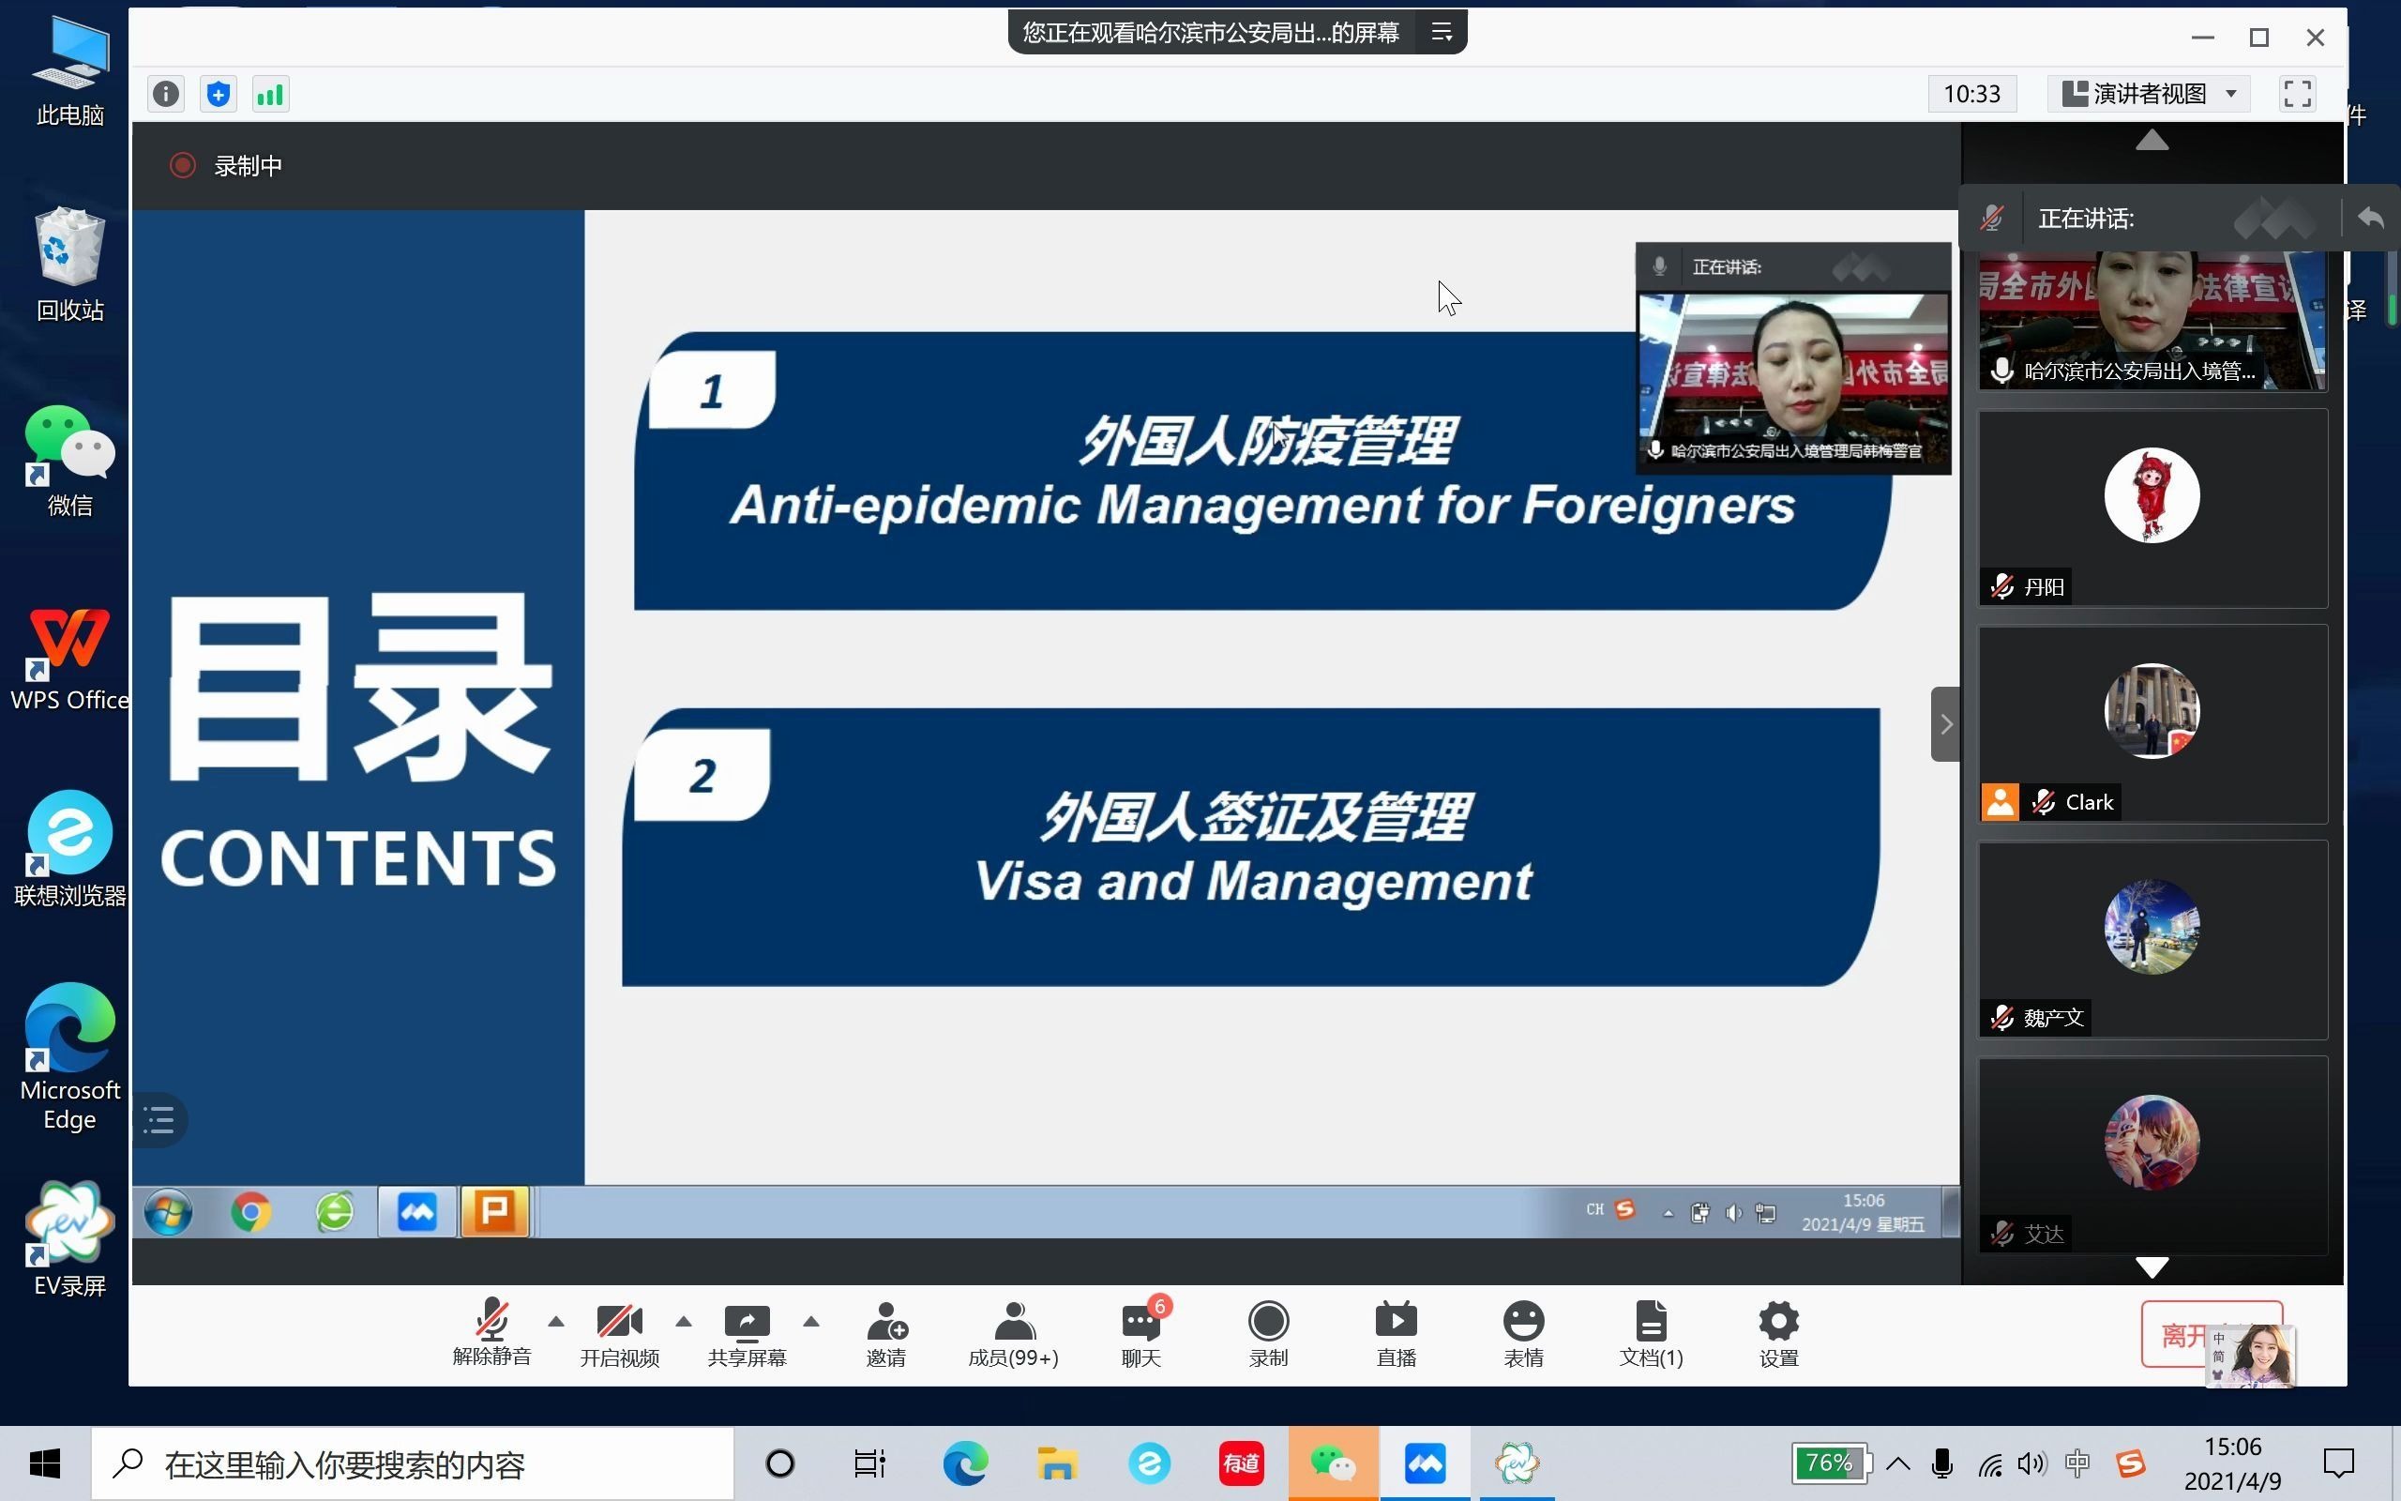Open meeting settings (设置) gear
Screen dimensions: 2401x1501
tap(1778, 1333)
